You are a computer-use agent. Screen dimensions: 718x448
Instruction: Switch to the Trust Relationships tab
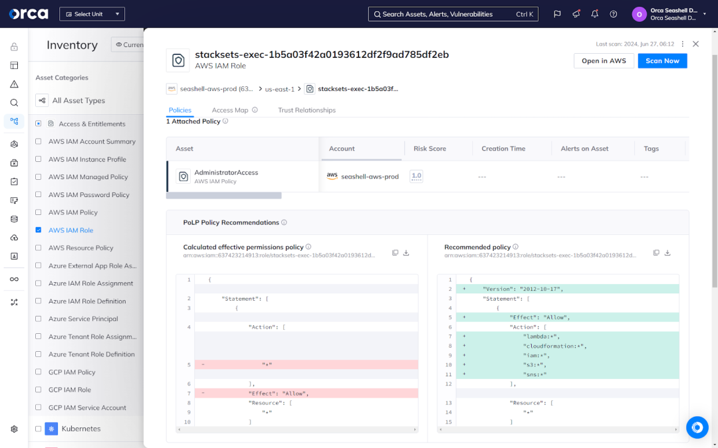click(x=306, y=110)
